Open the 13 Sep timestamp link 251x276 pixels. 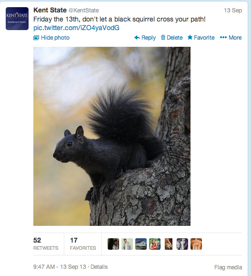pos(233,11)
